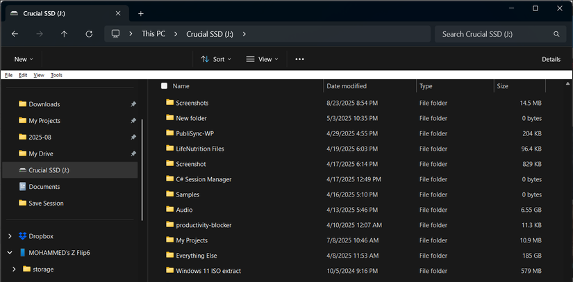Viewport: 573px width, 282px height.
Task: Click the Details pane button
Action: tap(551, 60)
